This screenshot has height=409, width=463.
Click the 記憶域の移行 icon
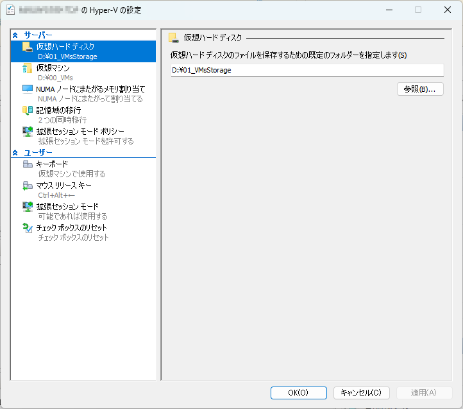pyautogui.click(x=28, y=110)
